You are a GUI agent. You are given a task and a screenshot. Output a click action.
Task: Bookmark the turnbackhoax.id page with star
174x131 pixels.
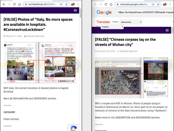(x=66, y=4)
